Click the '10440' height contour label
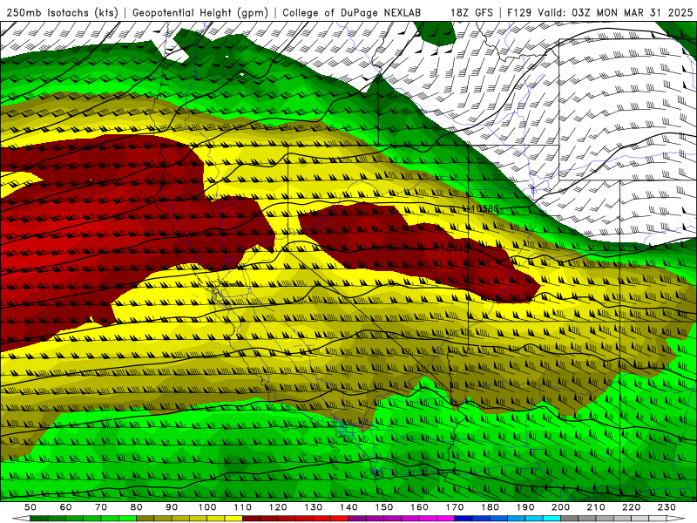 tap(455, 249)
